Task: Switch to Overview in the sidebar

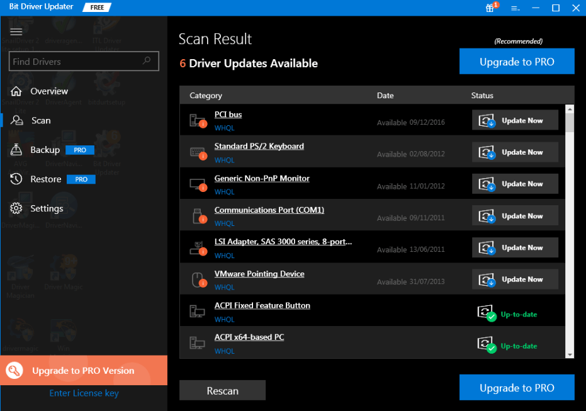Action: pyautogui.click(x=16, y=91)
